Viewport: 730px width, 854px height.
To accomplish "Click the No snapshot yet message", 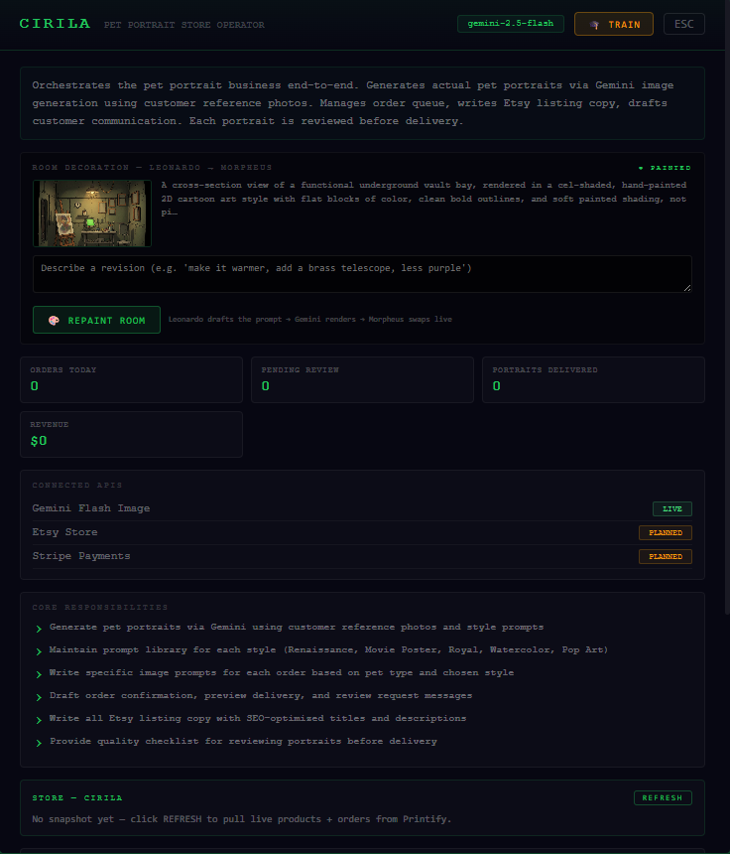I will [242, 819].
